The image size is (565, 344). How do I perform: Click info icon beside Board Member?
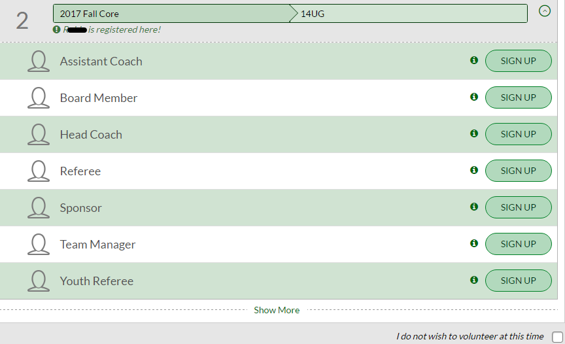click(x=474, y=97)
